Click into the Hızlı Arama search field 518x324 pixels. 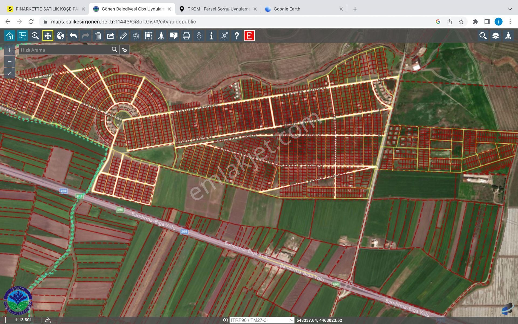(65, 50)
